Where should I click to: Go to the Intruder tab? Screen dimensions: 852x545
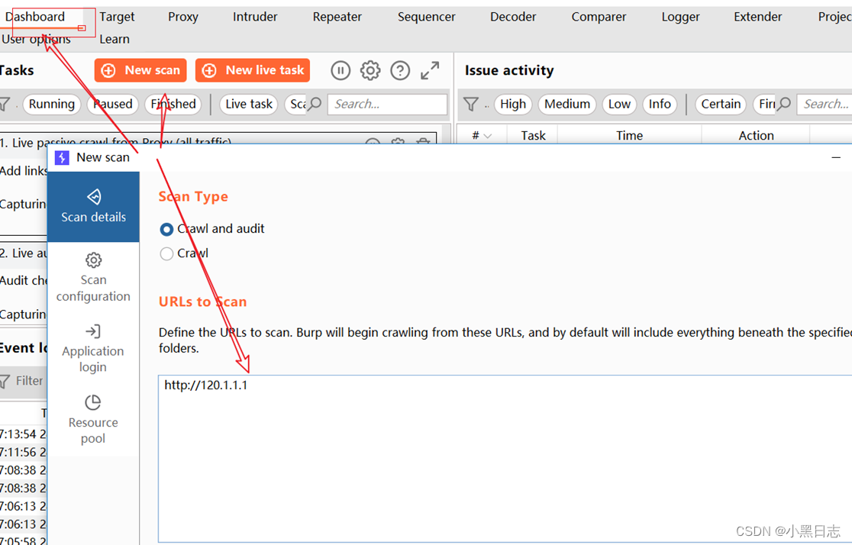(255, 17)
